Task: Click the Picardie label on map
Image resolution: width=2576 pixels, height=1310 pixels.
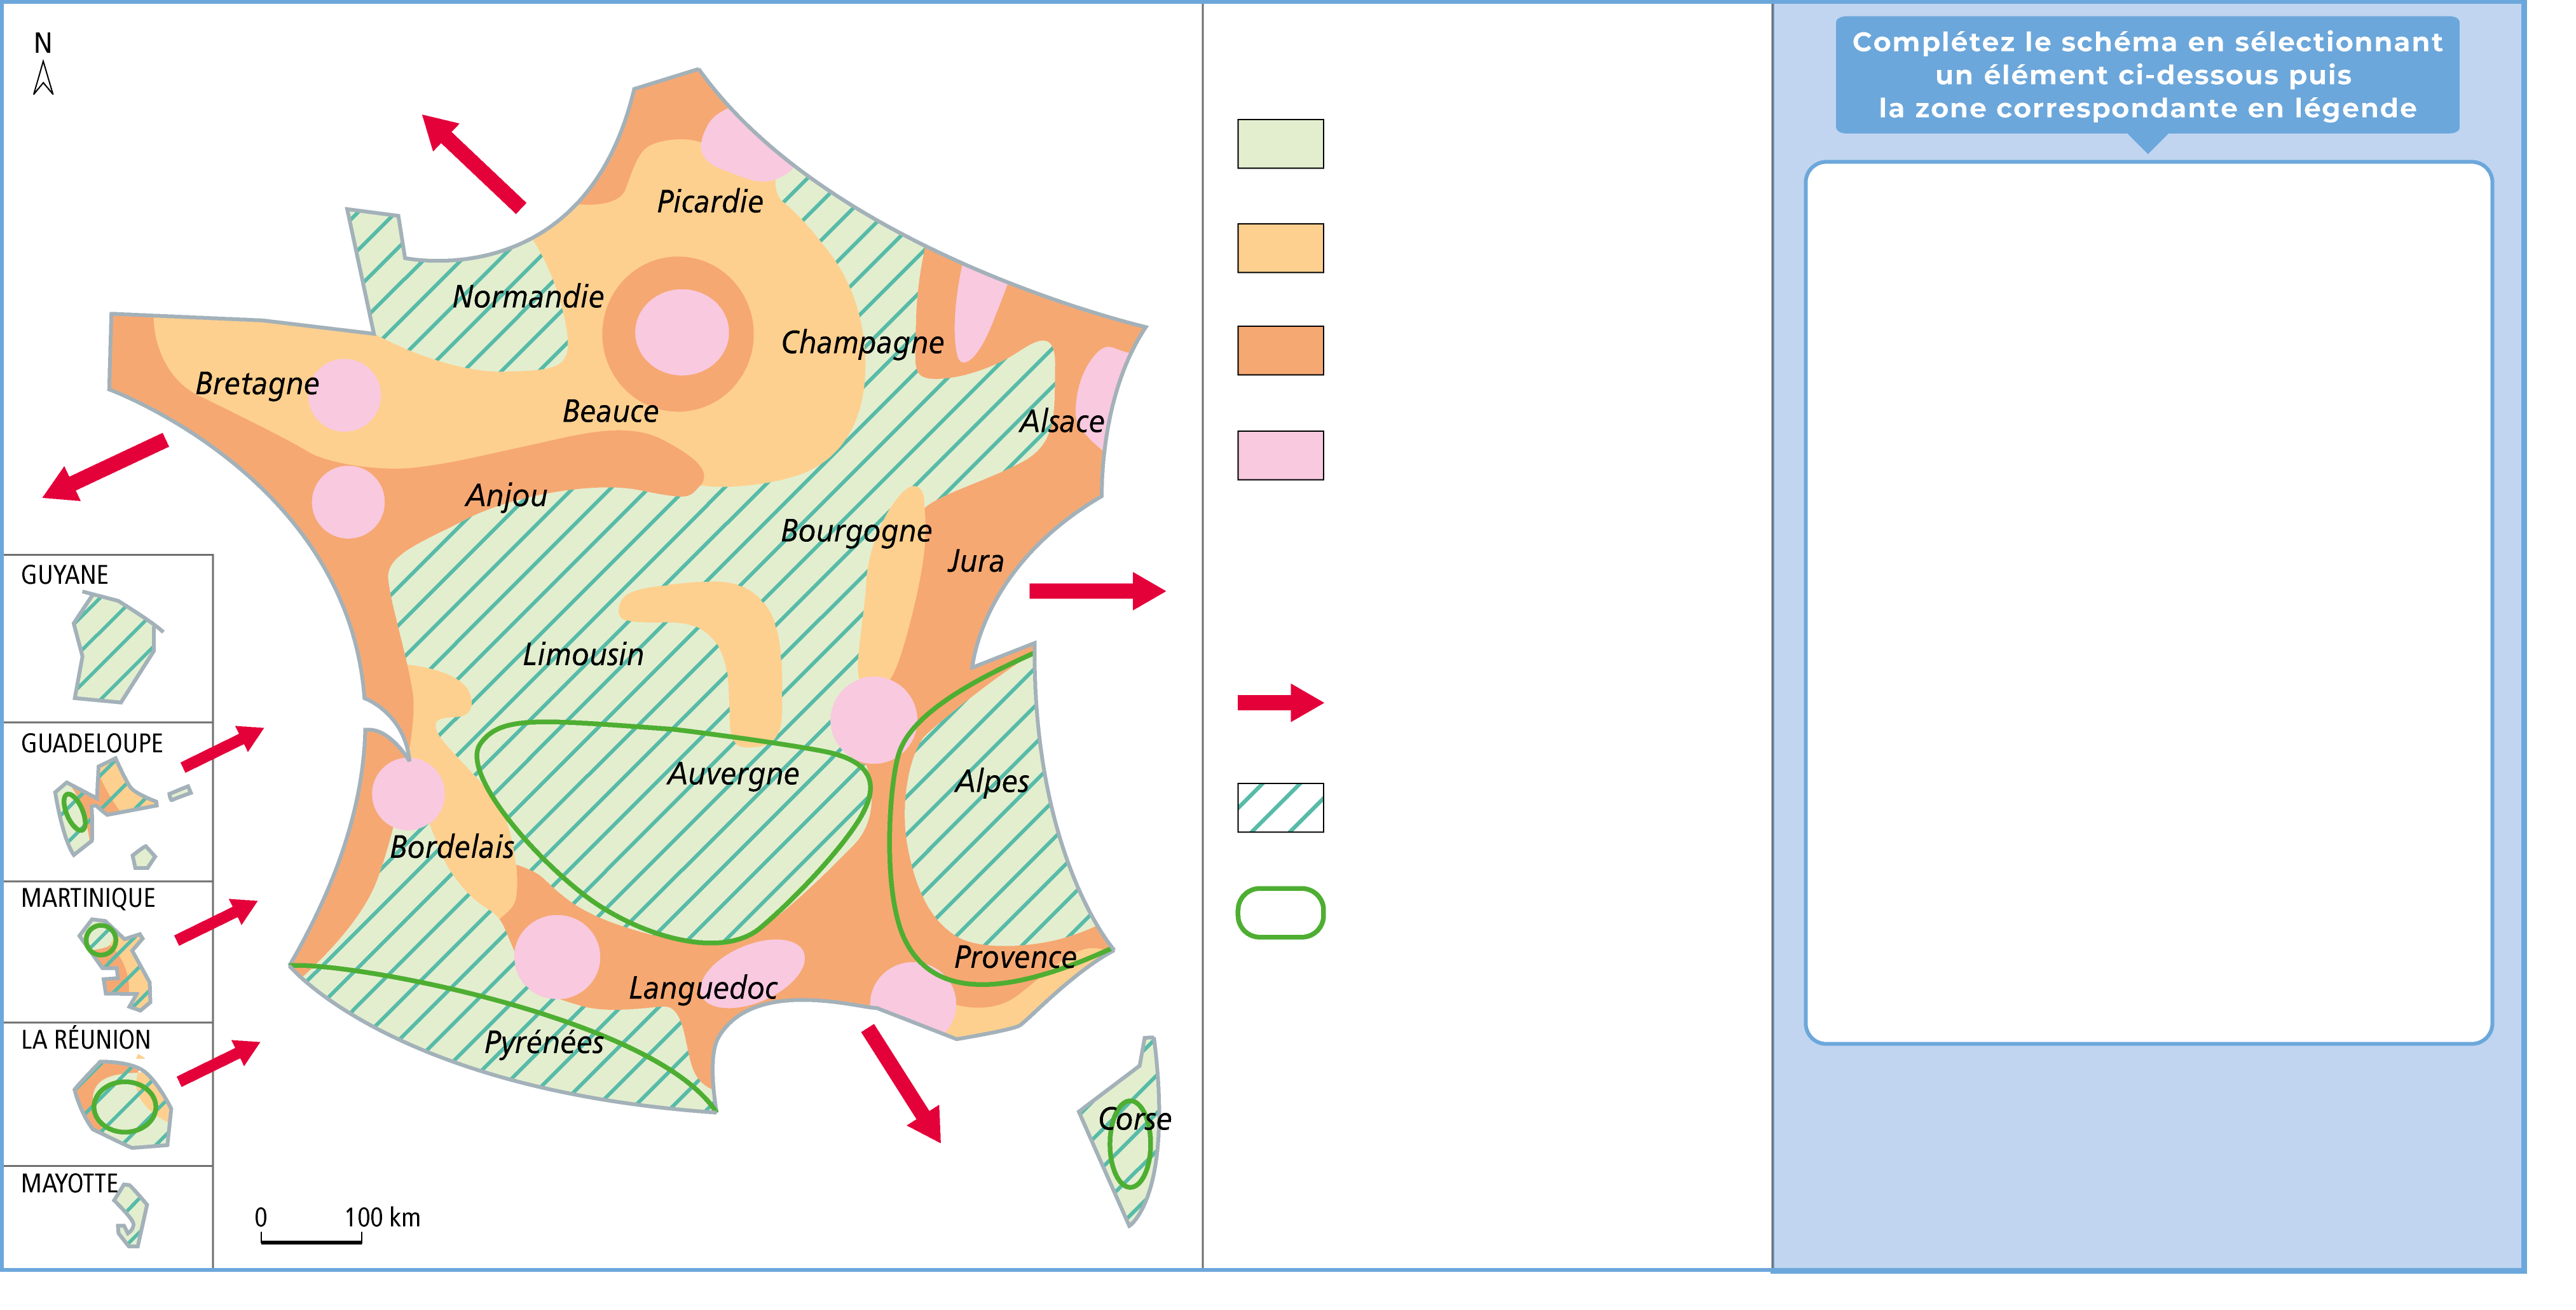Action: (x=709, y=202)
